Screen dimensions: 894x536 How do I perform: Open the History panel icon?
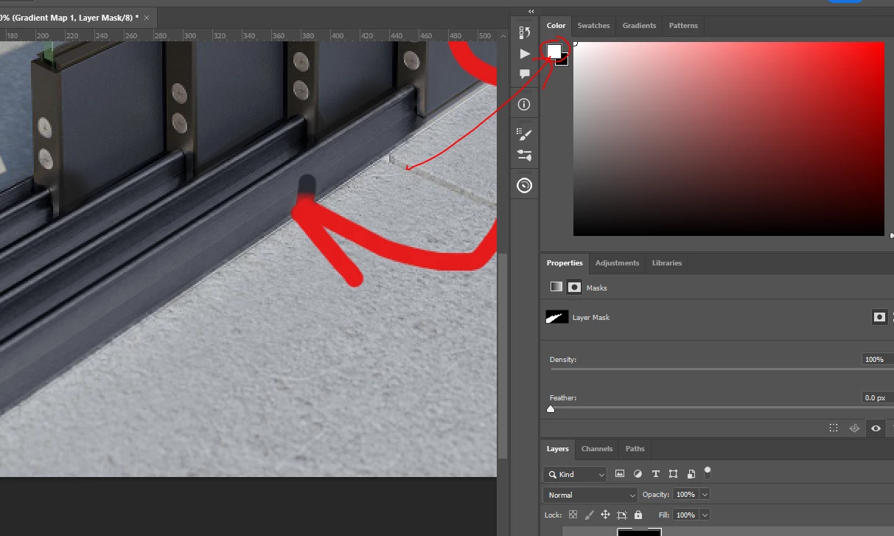525,32
